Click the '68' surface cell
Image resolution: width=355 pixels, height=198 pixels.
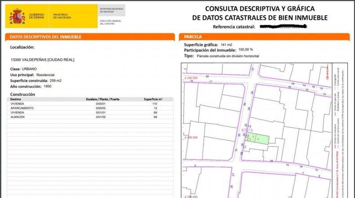point(155,117)
